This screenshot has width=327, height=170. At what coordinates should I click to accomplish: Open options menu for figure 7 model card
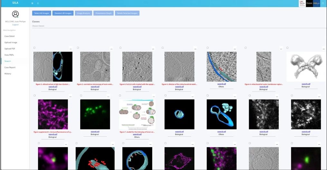point(154,97)
